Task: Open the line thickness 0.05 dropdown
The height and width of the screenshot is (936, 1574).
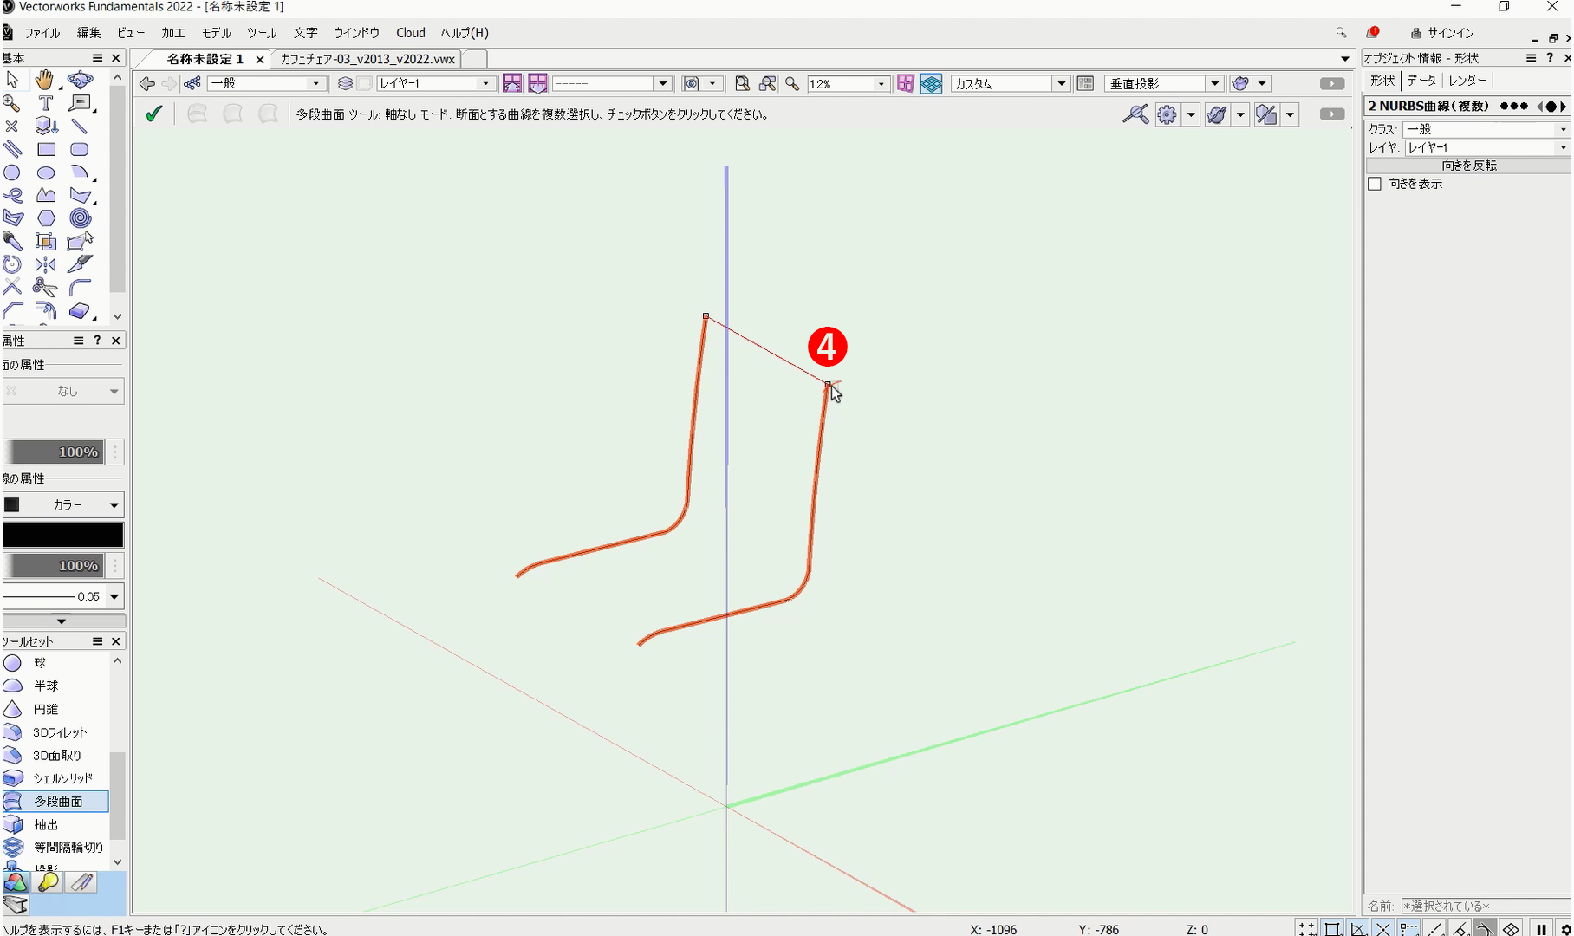Action: point(114,596)
